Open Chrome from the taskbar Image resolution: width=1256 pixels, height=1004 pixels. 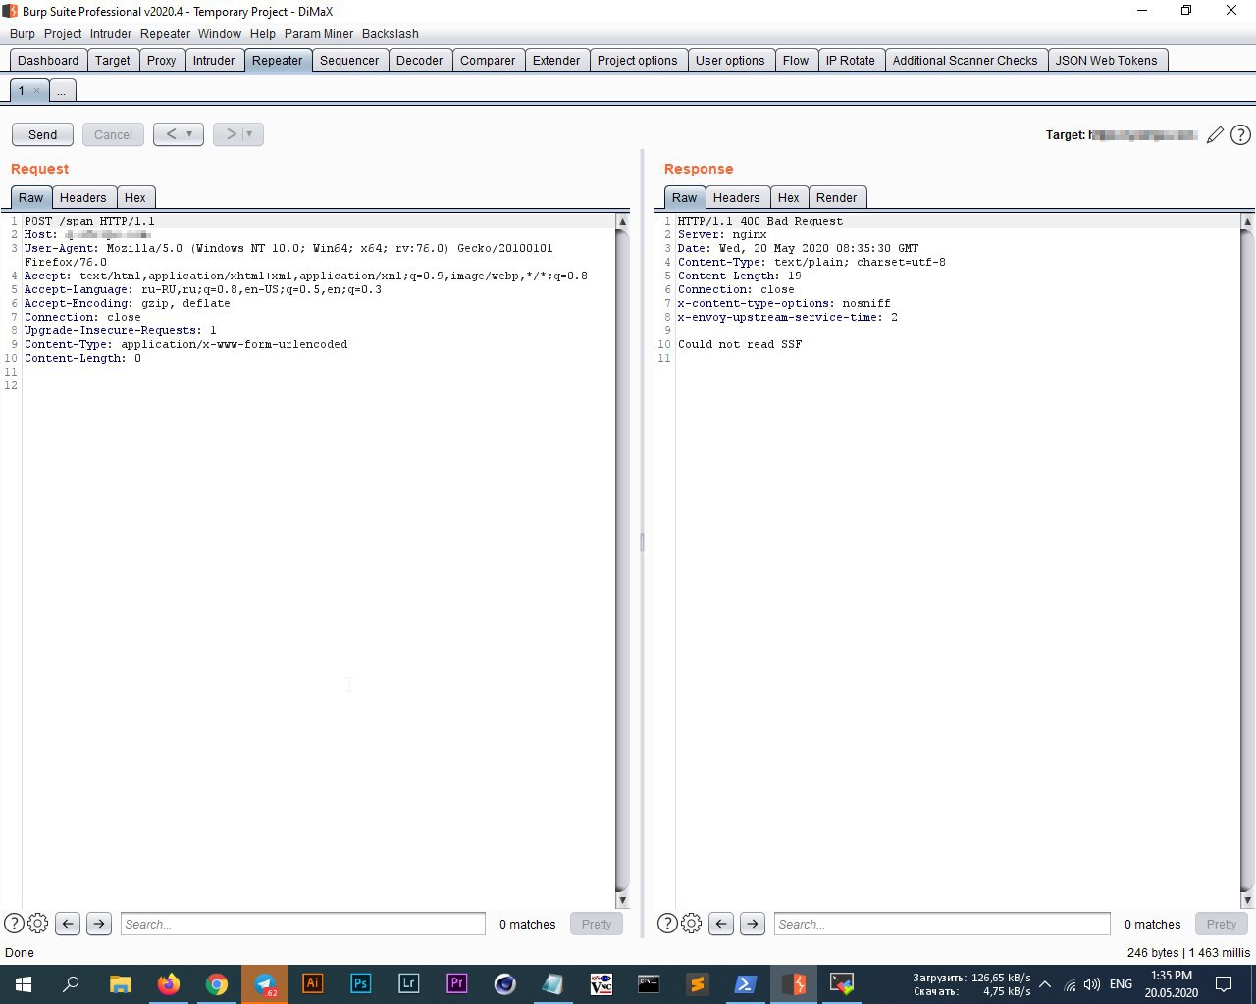point(217,984)
